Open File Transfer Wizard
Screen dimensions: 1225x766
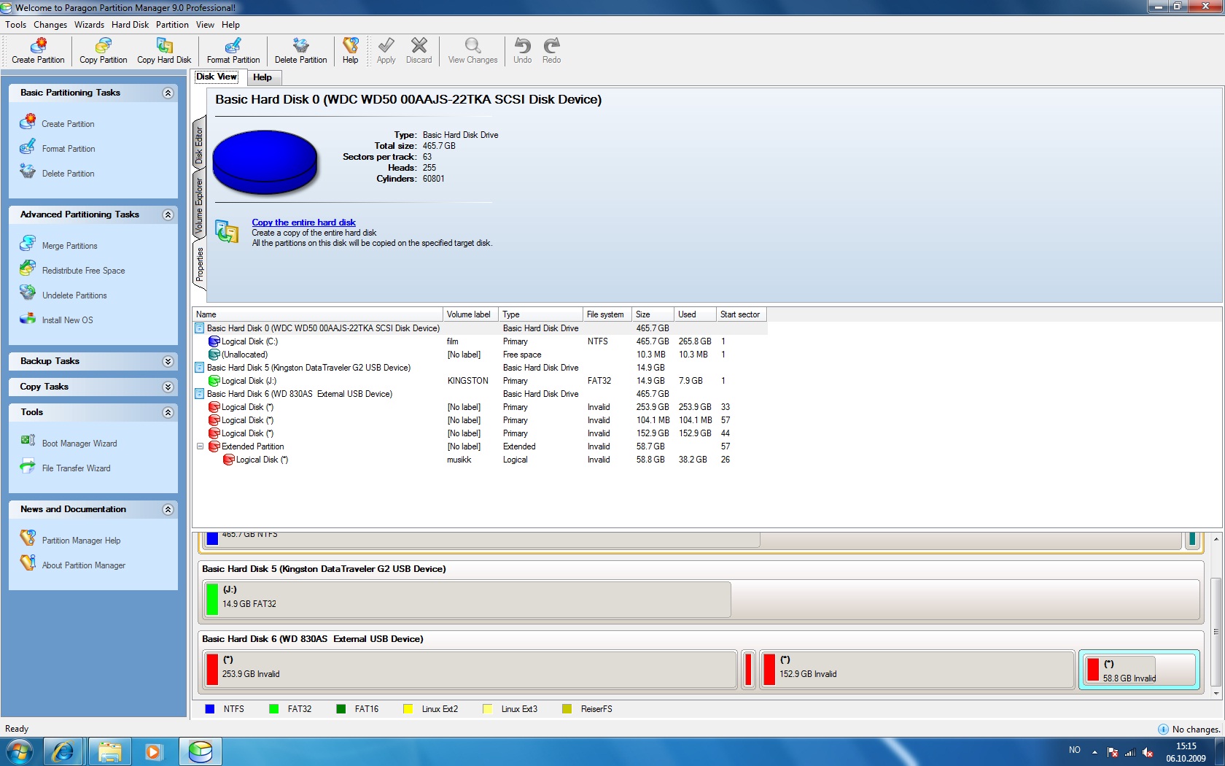[76, 468]
